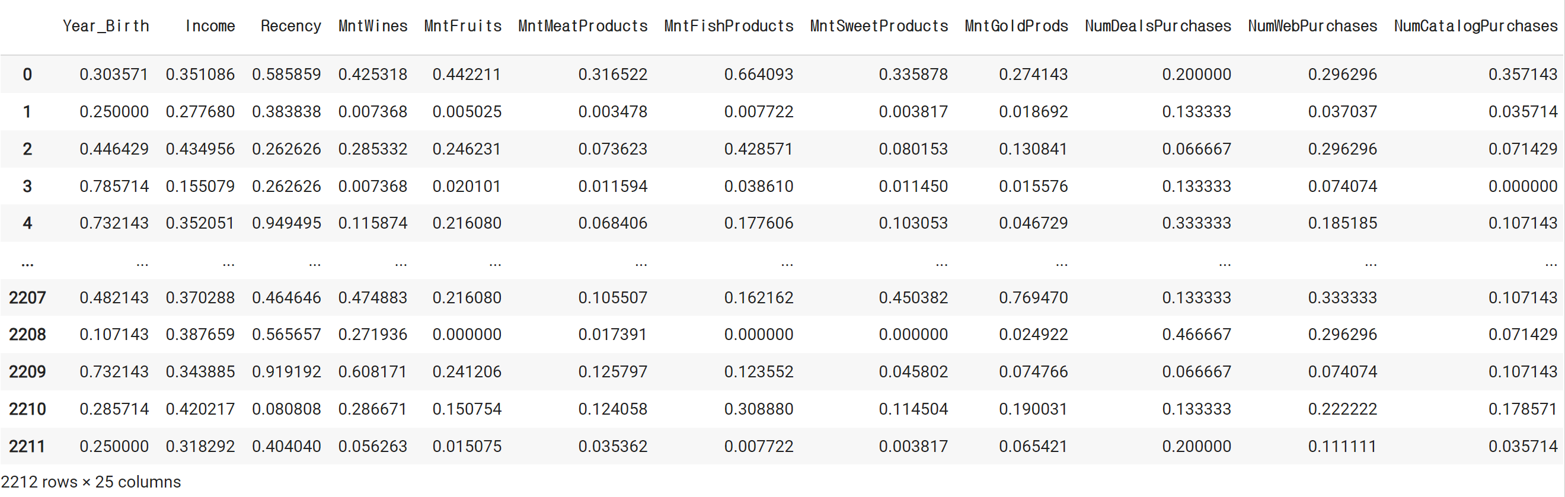Click the Year_Birth value 0.785714
1565x497 pixels.
coord(114,186)
